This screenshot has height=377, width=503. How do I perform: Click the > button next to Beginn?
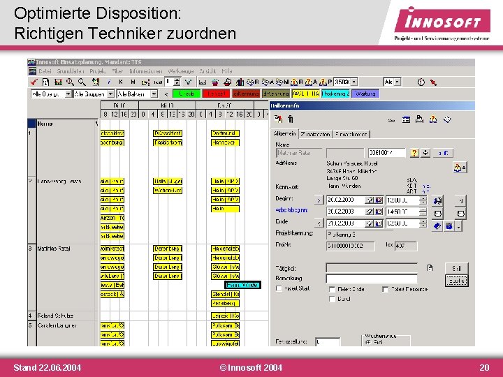[x=319, y=200]
